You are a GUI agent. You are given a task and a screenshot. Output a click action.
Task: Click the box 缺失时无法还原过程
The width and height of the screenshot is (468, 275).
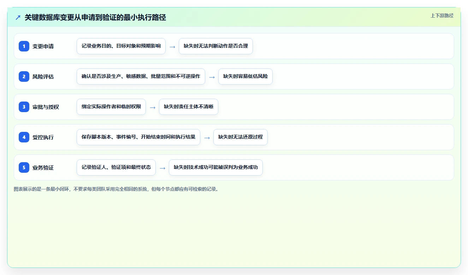241,137
